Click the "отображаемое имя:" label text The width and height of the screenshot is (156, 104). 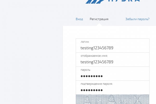point(94,56)
